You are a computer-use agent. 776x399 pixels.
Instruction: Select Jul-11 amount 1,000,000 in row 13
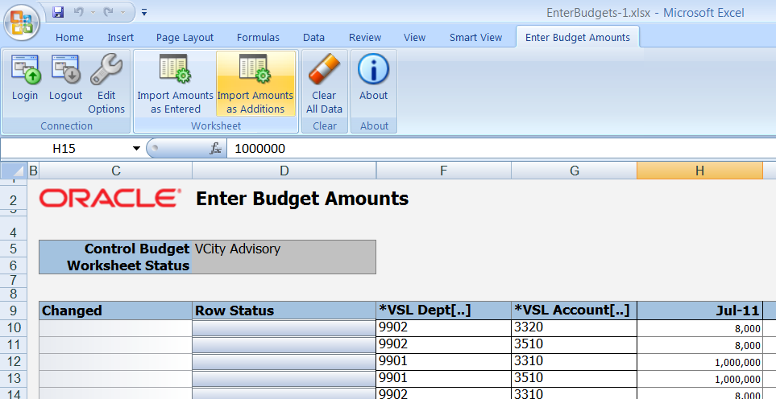click(x=699, y=378)
